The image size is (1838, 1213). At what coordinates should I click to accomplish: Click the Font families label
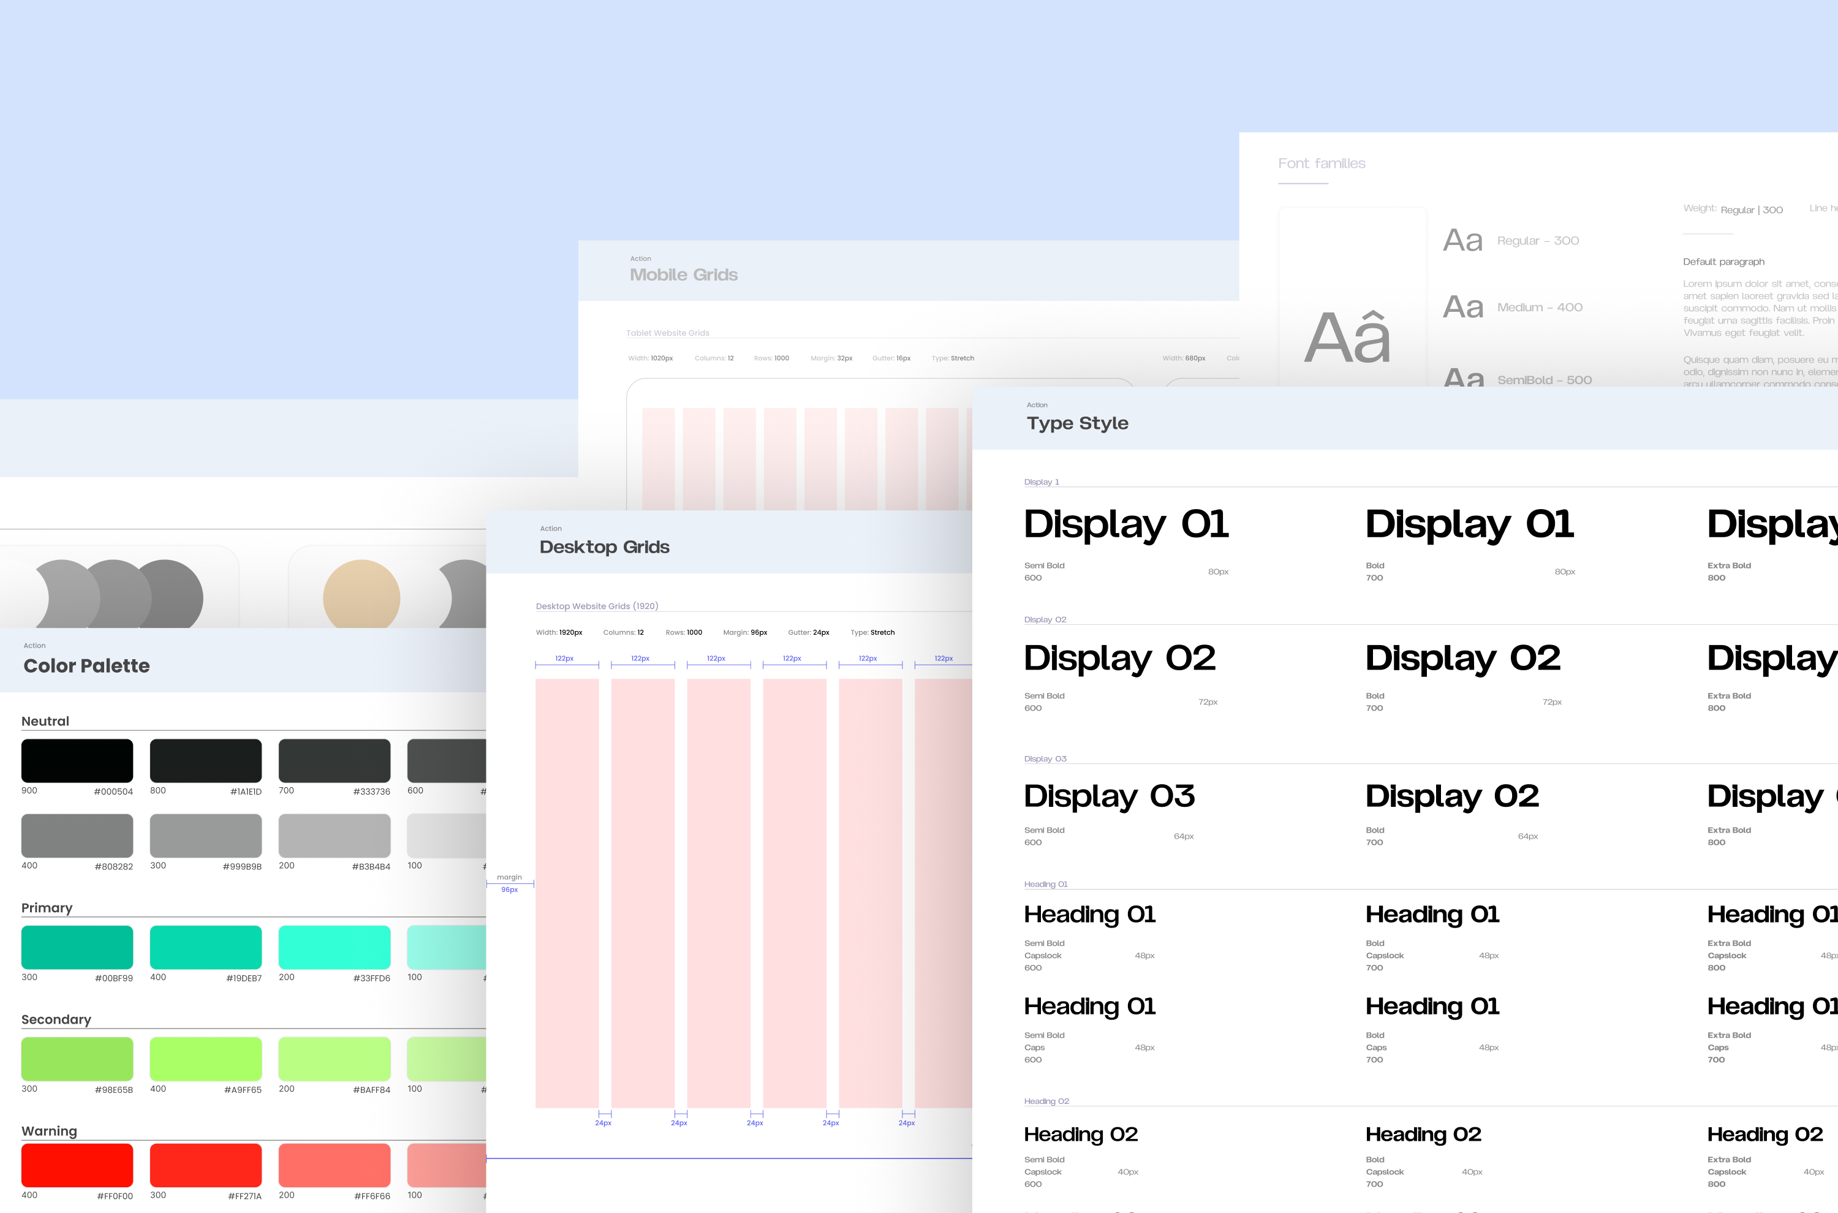pyautogui.click(x=1322, y=163)
